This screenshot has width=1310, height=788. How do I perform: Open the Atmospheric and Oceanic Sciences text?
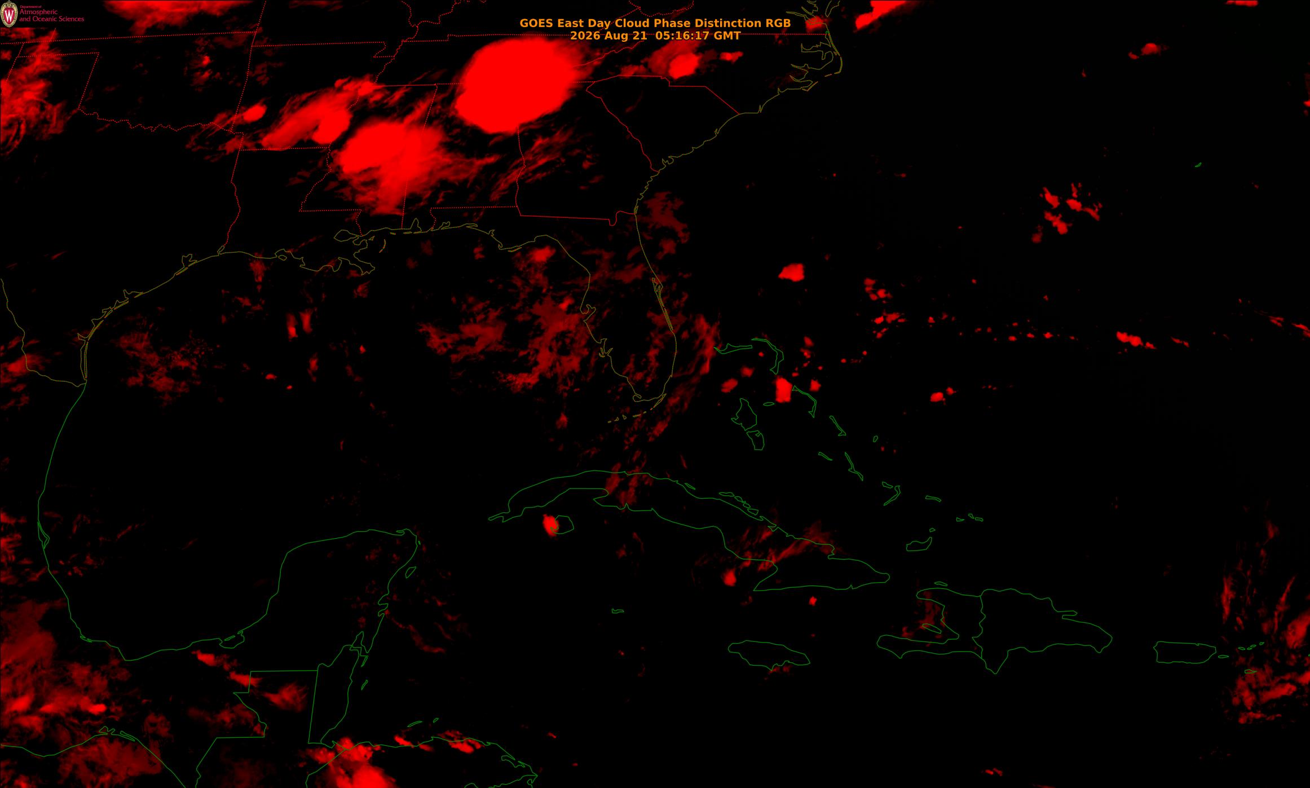pyautogui.click(x=51, y=15)
